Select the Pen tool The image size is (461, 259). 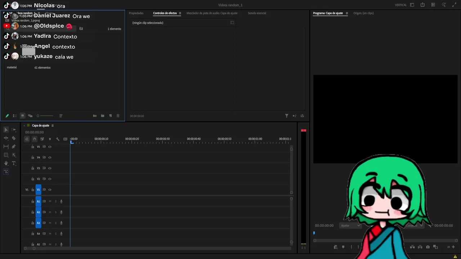pyautogui.click(x=14, y=146)
